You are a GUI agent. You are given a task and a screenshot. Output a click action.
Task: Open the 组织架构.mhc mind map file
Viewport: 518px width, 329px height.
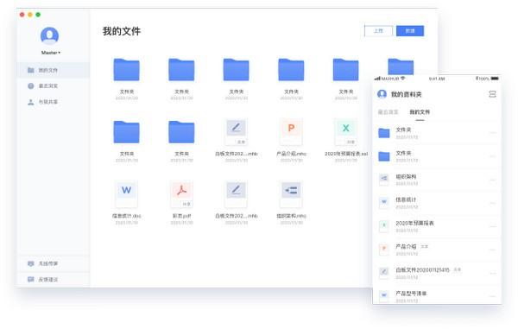coord(291,194)
